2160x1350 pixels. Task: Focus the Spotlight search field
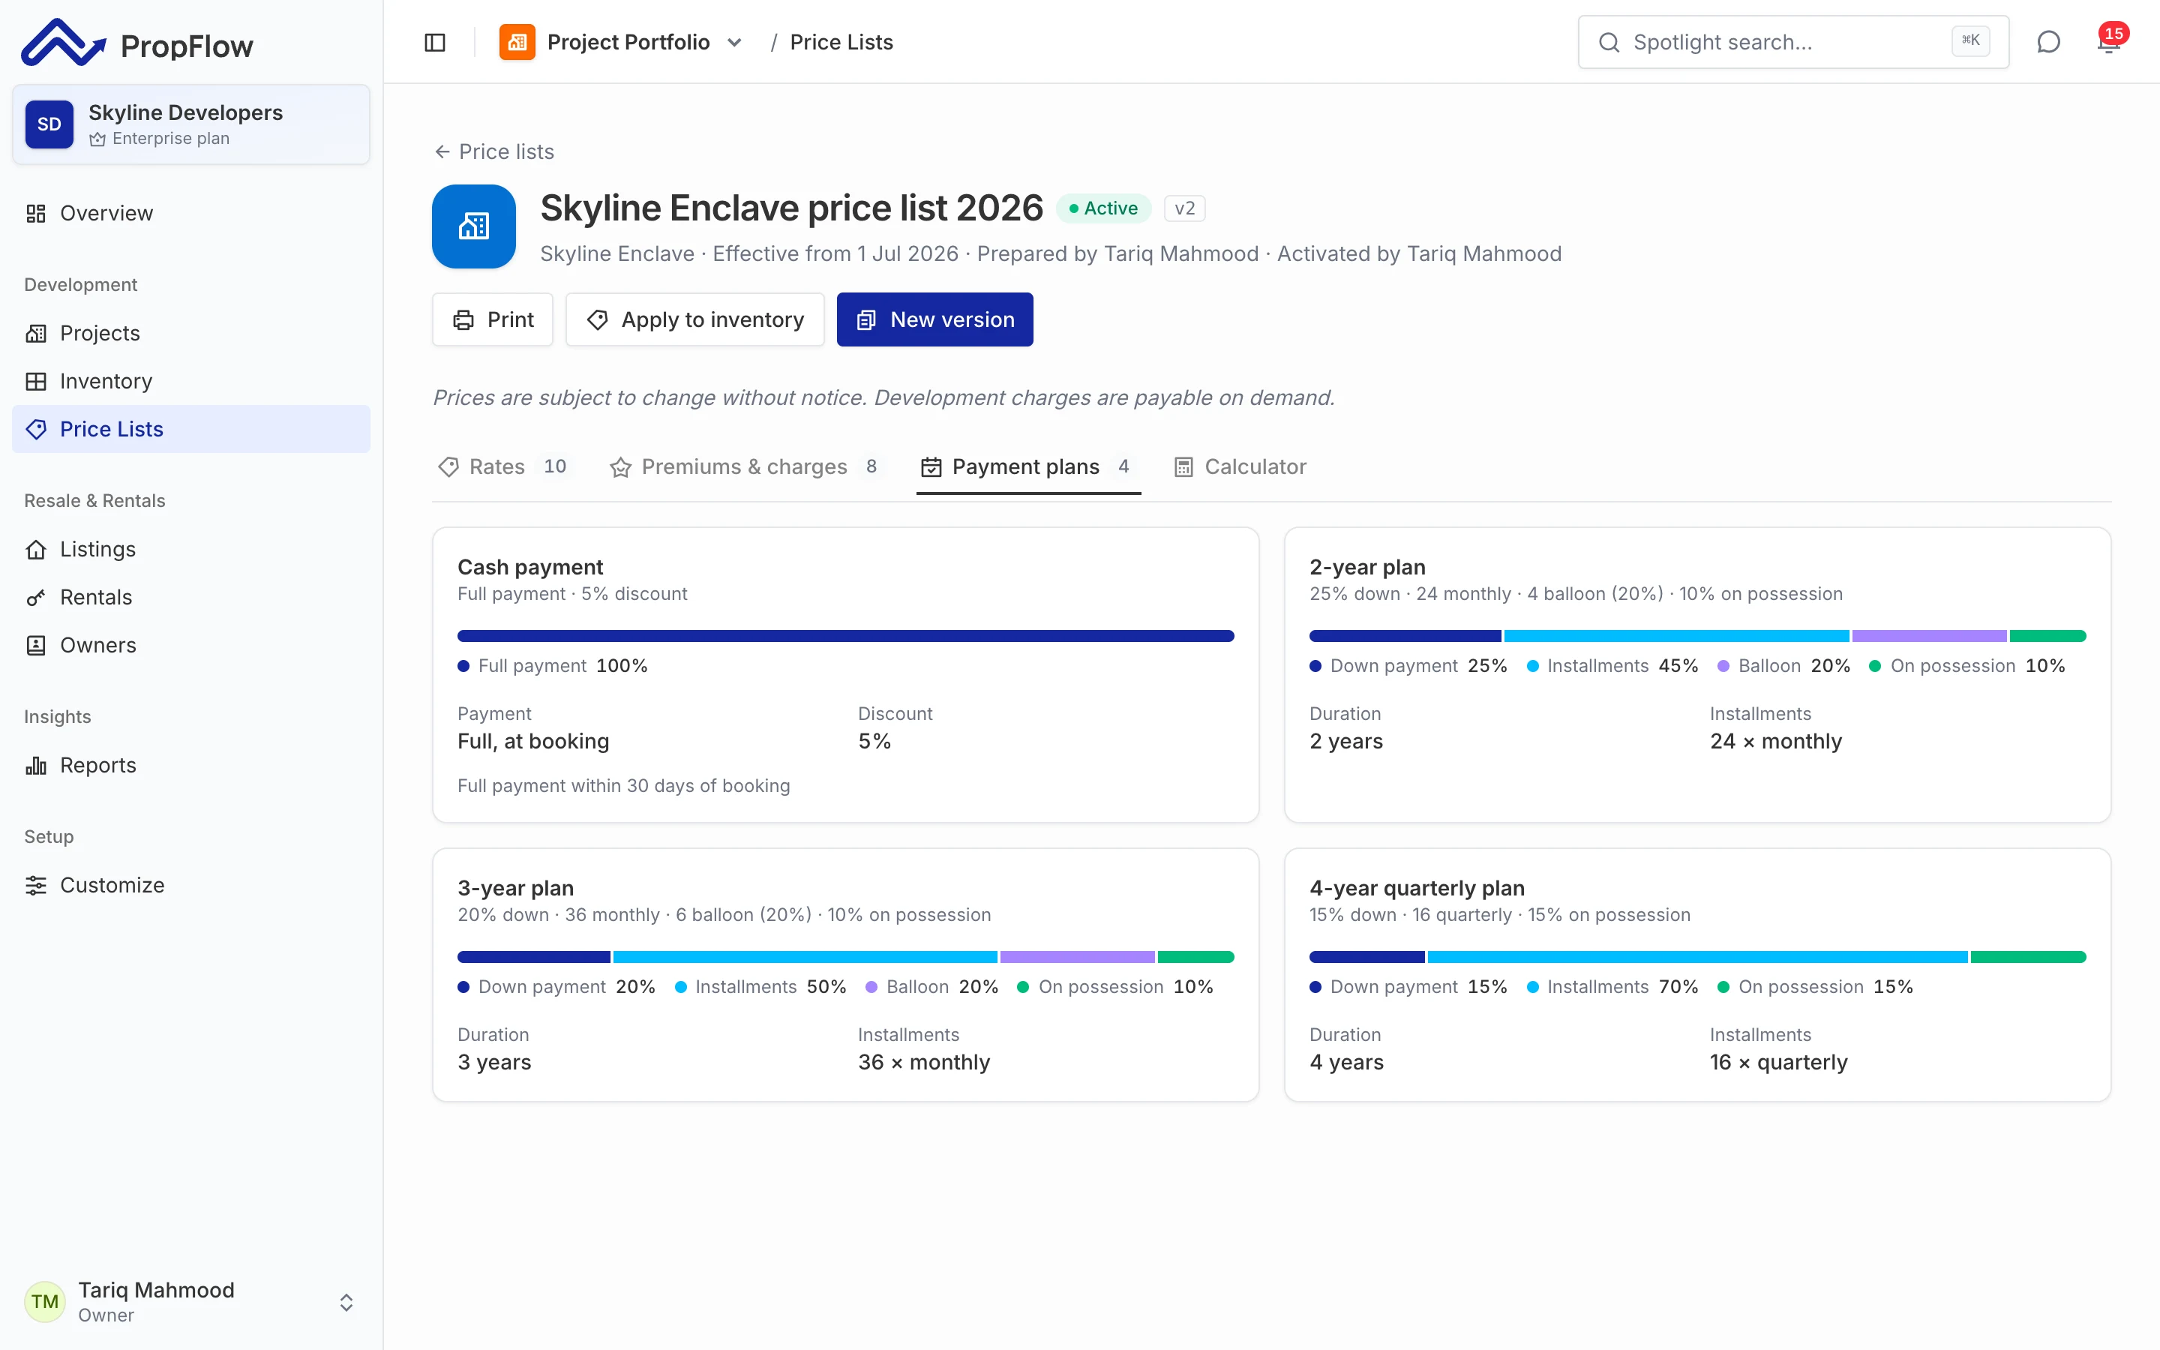click(x=1793, y=42)
